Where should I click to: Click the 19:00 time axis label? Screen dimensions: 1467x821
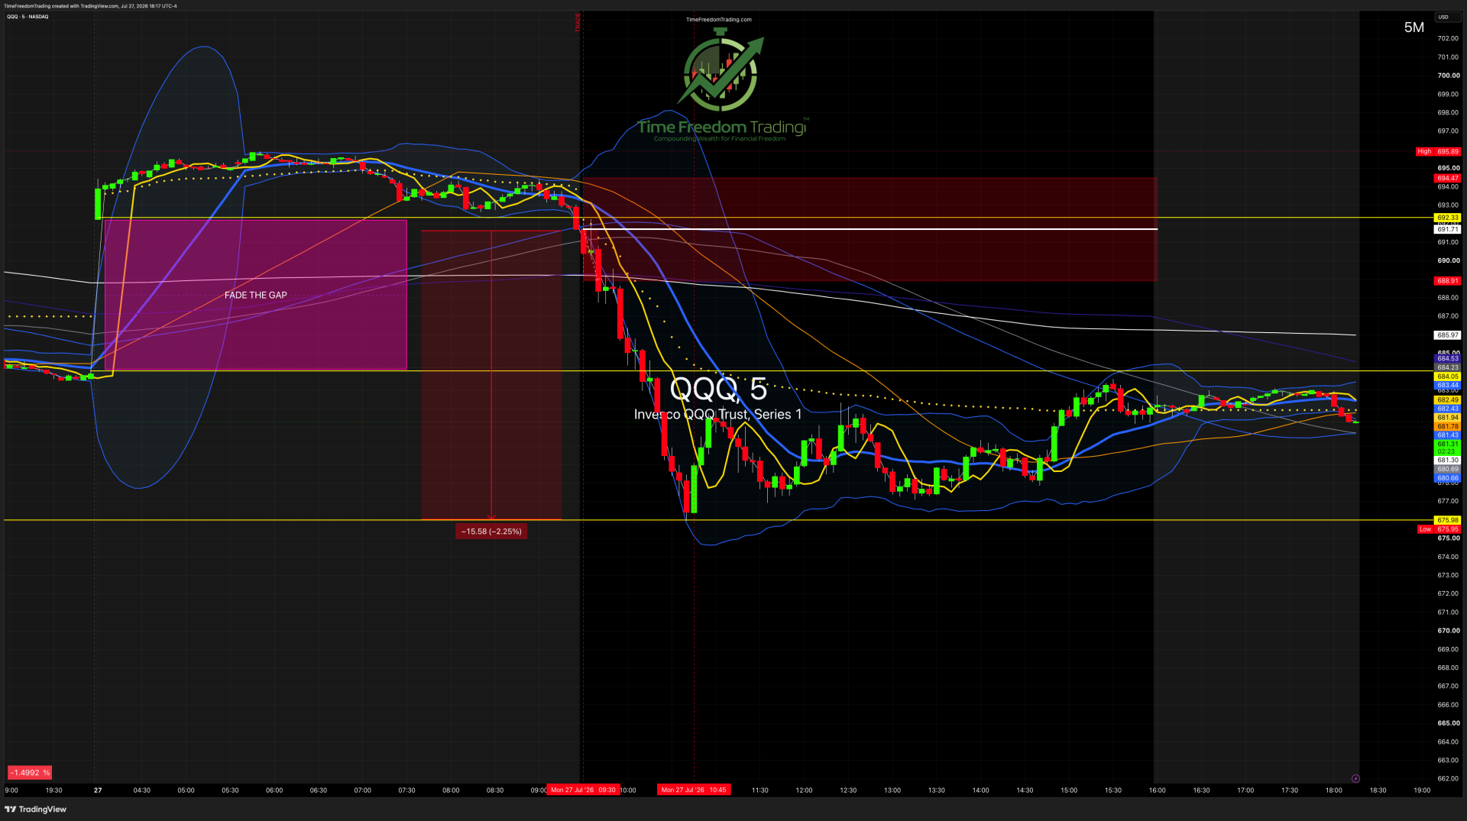coord(1422,790)
